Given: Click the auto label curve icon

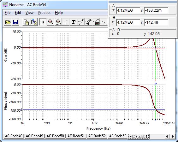Looking at the screenshot, I should point(81,22).
